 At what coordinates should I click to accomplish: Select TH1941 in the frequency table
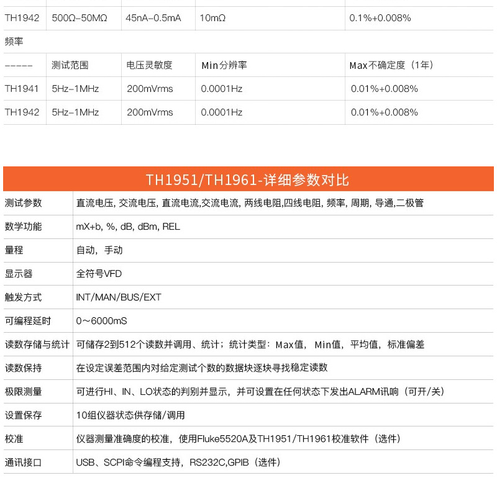point(22,89)
